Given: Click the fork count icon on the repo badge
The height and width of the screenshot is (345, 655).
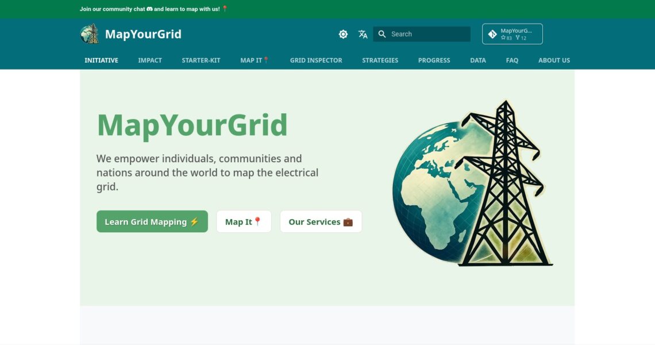Looking at the screenshot, I should tap(518, 37).
